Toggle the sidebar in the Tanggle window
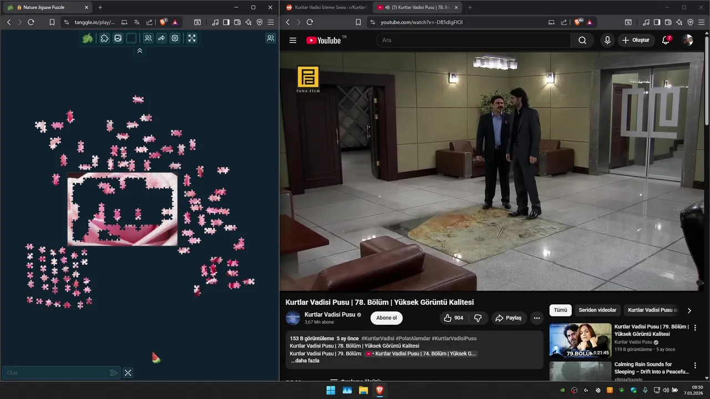Viewport: 710px width, 399px height. click(226, 22)
